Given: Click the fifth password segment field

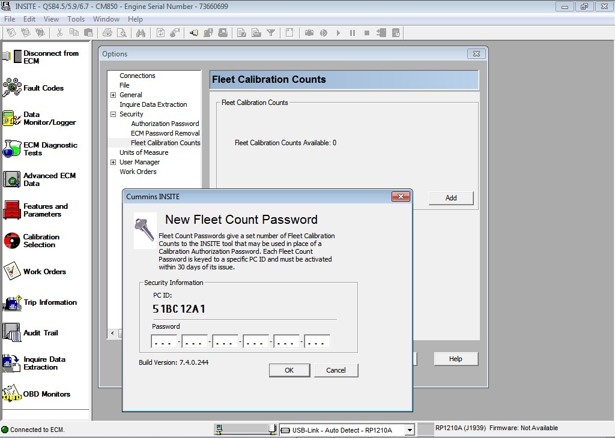Looking at the screenshot, I should (286, 341).
